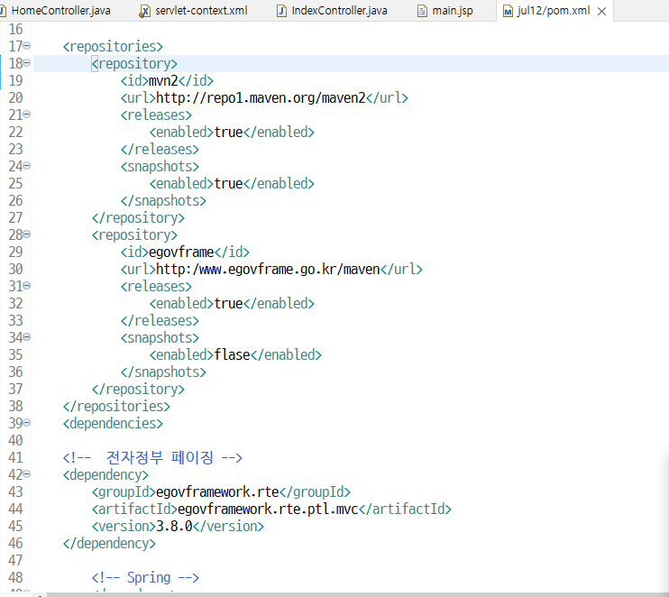Click the main.jsp file icon
The height and width of the screenshot is (597, 669).
coord(422,11)
